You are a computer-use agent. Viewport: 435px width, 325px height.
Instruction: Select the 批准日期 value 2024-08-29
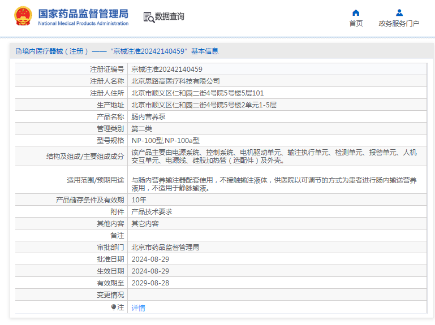click(150, 259)
